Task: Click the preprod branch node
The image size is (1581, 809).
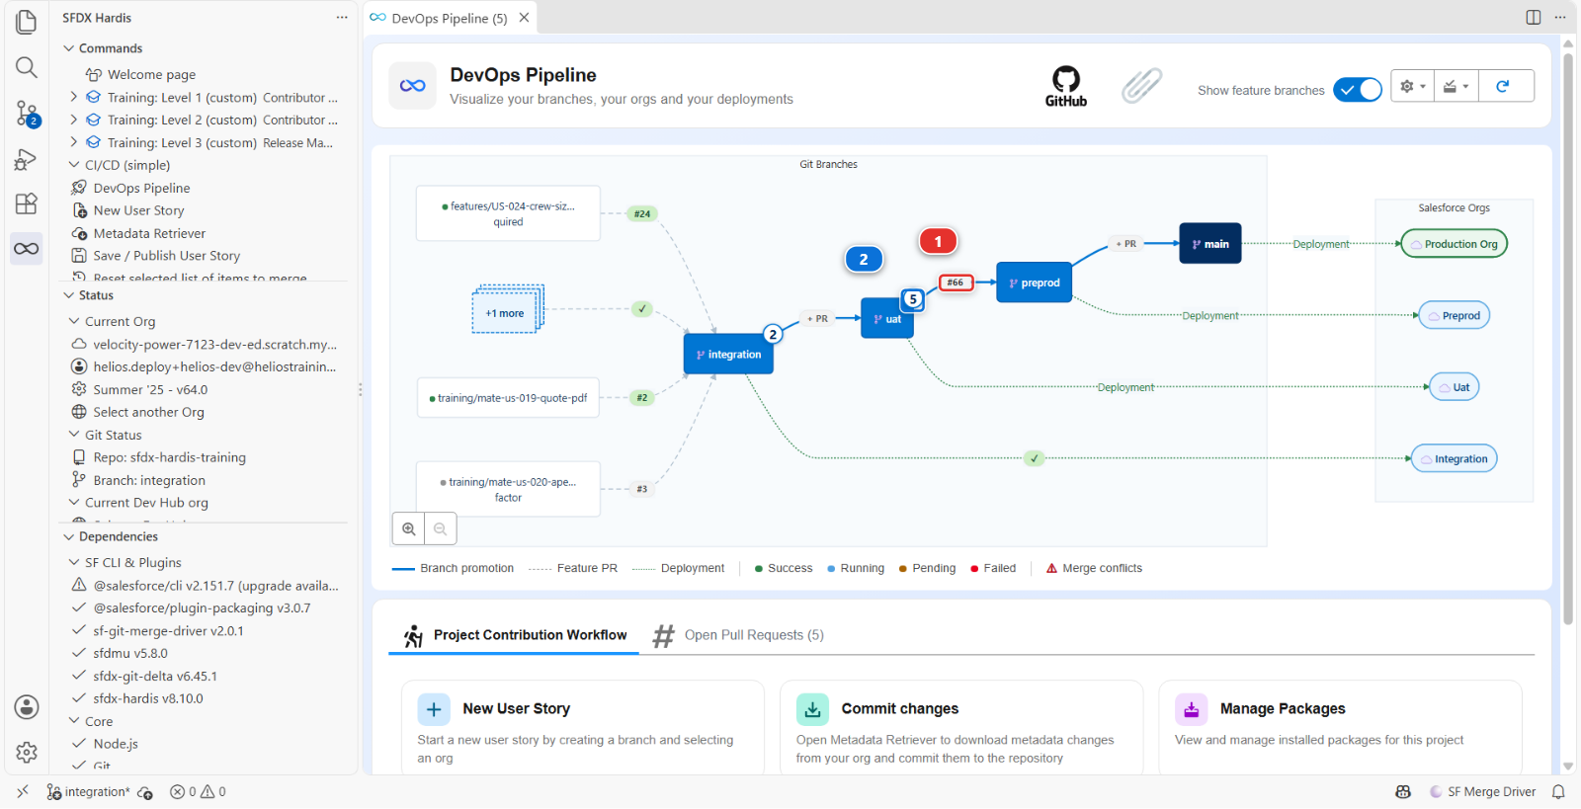Action: click(x=1034, y=283)
